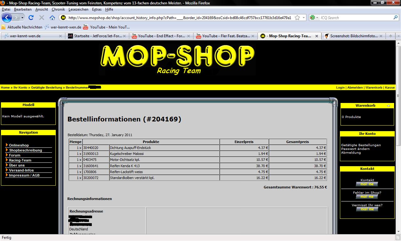Open Über uns in Navigation sidebar
401x241 pixels.
(x=17, y=165)
